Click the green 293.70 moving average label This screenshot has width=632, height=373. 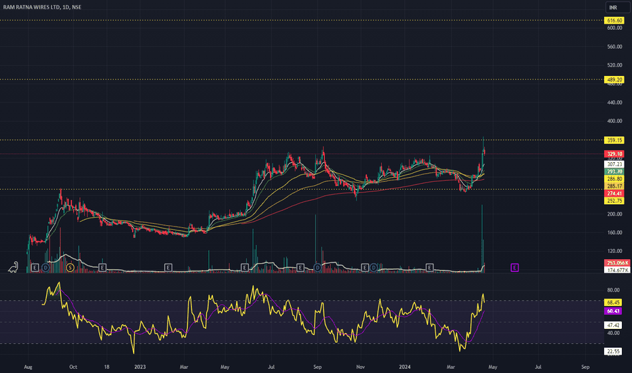tap(614, 172)
